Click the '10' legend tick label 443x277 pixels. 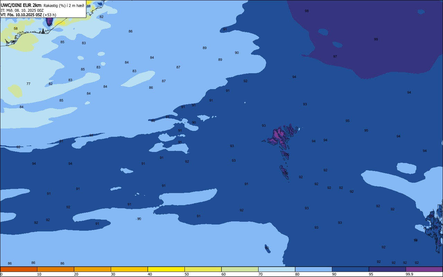[x=39, y=274]
